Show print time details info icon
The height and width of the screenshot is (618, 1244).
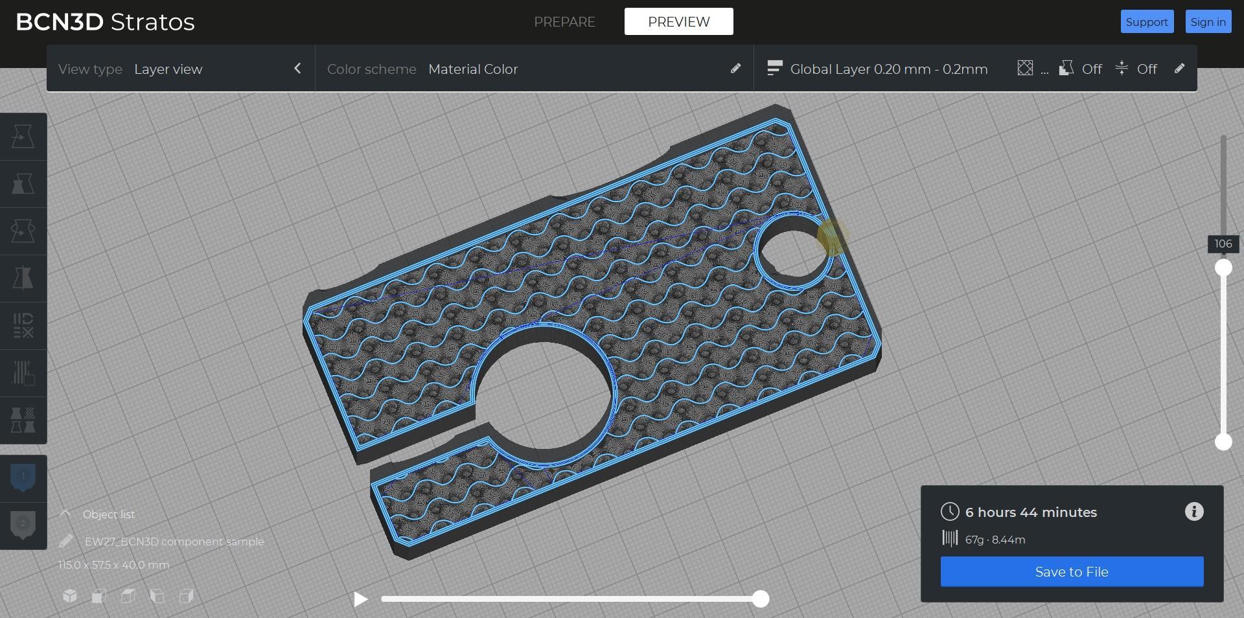[1194, 512]
